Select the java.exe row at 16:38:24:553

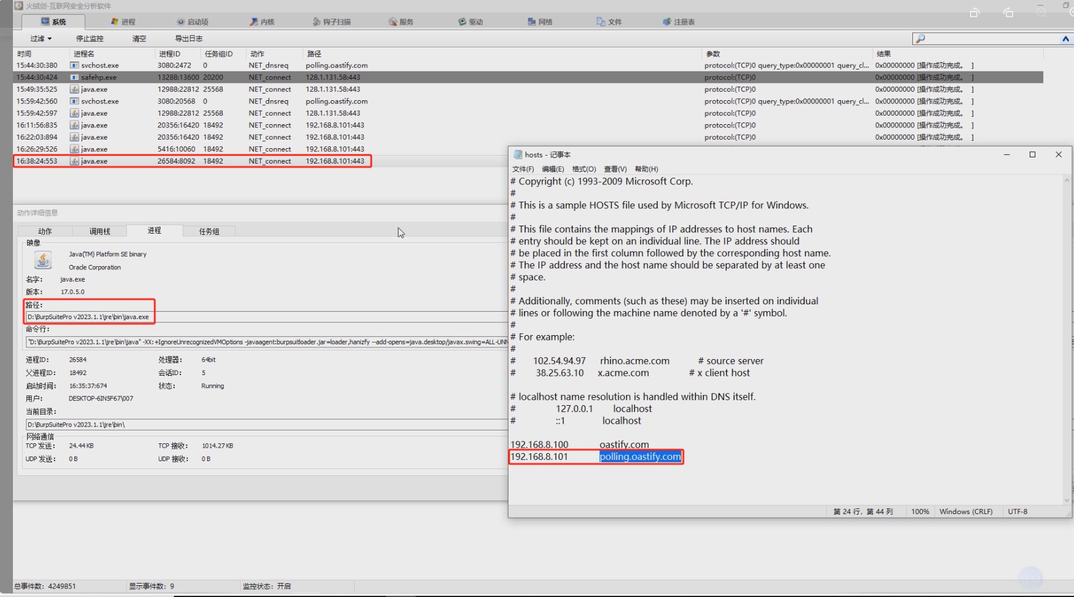[x=192, y=161]
